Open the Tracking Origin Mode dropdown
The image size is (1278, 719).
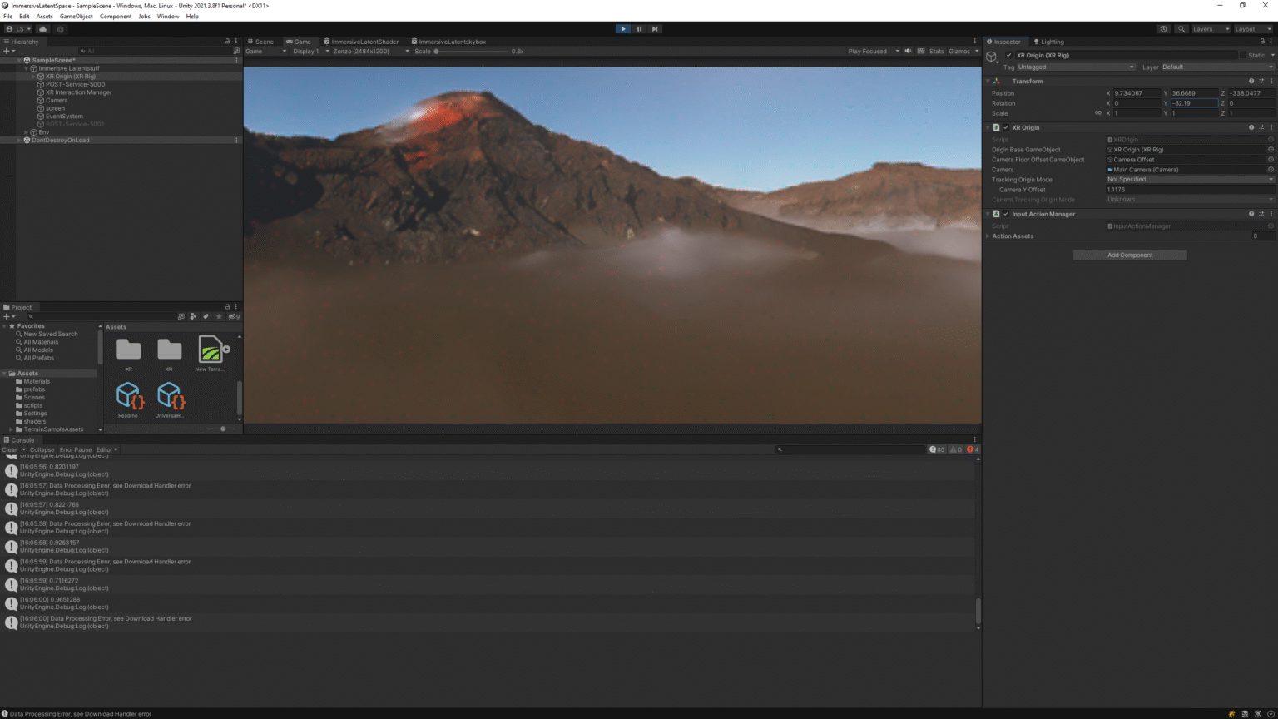(1190, 180)
